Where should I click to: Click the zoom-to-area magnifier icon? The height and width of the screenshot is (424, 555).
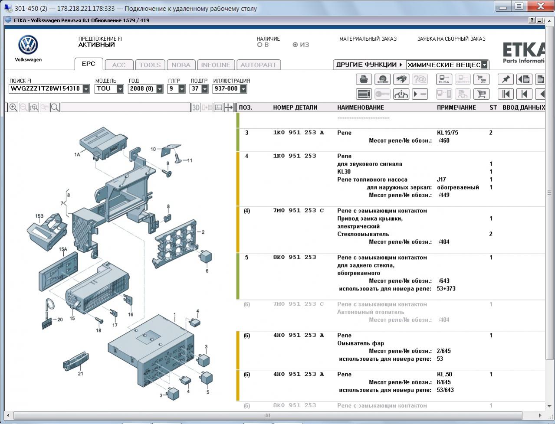point(34,108)
